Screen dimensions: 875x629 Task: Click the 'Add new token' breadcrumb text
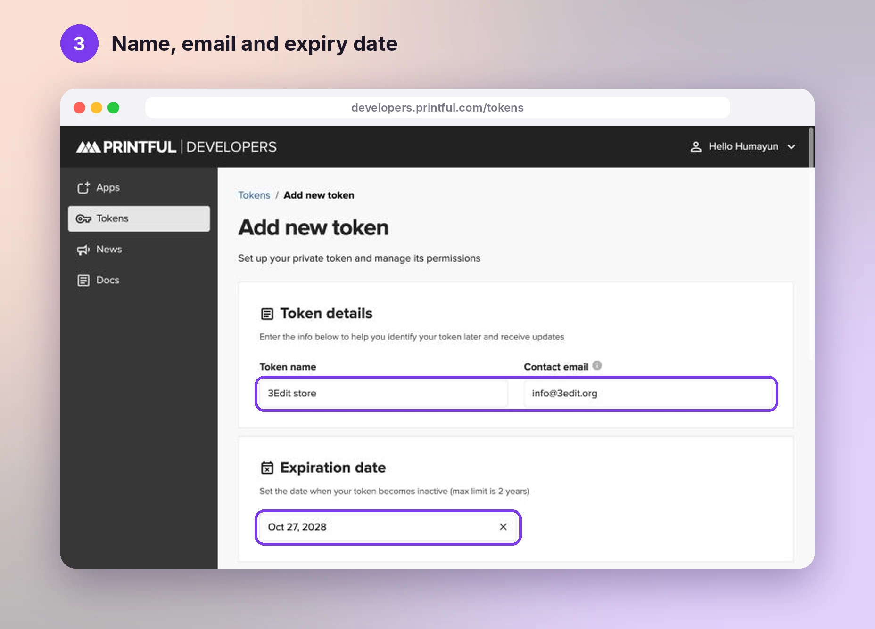click(319, 195)
